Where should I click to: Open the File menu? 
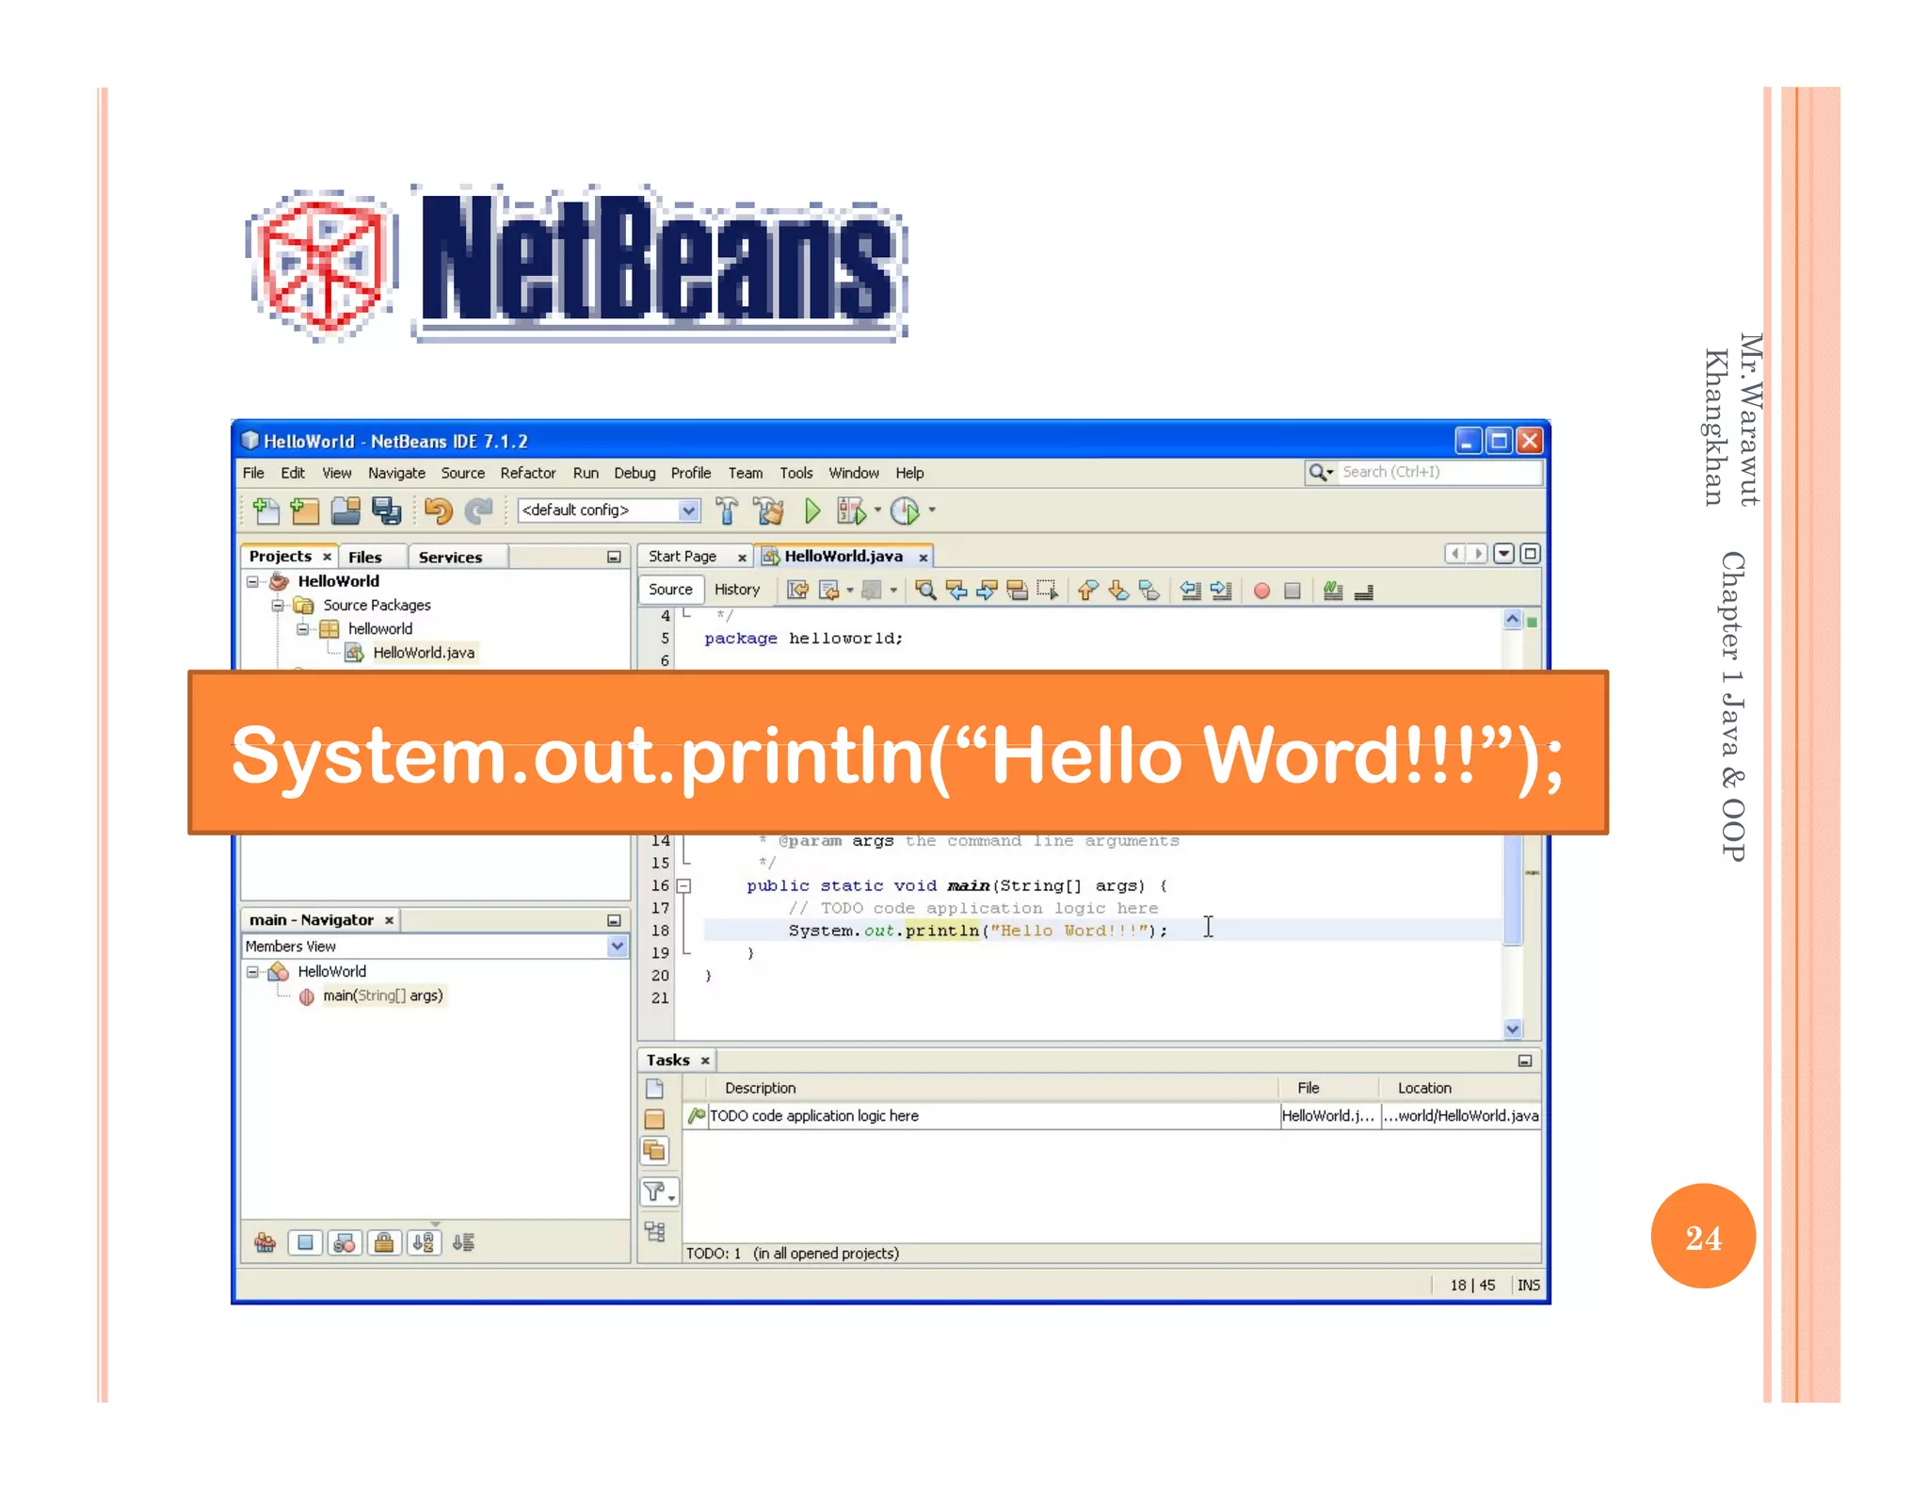coord(253,473)
